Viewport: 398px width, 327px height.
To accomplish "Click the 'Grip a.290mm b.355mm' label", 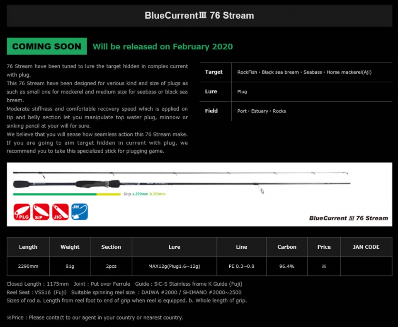I will pyautogui.click(x=144, y=194).
